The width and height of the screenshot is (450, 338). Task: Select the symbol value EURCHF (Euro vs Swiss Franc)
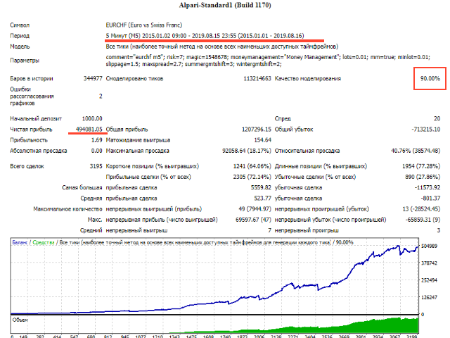pyautogui.click(x=143, y=25)
